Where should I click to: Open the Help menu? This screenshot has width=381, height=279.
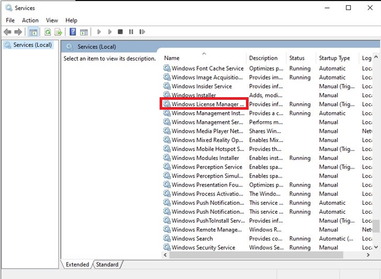pos(71,20)
